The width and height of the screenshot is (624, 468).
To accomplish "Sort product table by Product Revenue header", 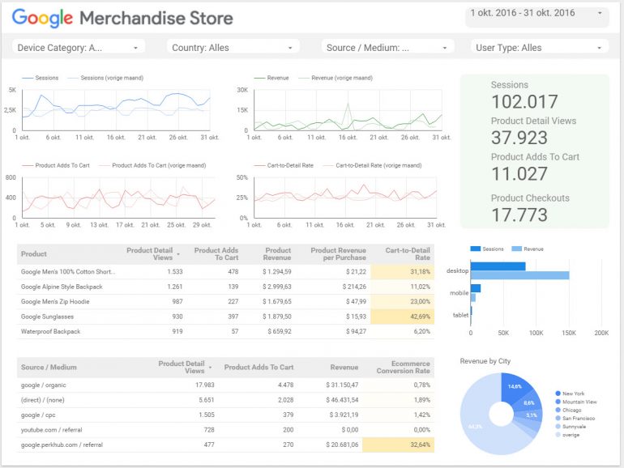I will (277, 253).
